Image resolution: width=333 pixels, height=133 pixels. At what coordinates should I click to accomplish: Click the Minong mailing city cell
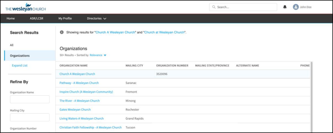pos(130,101)
